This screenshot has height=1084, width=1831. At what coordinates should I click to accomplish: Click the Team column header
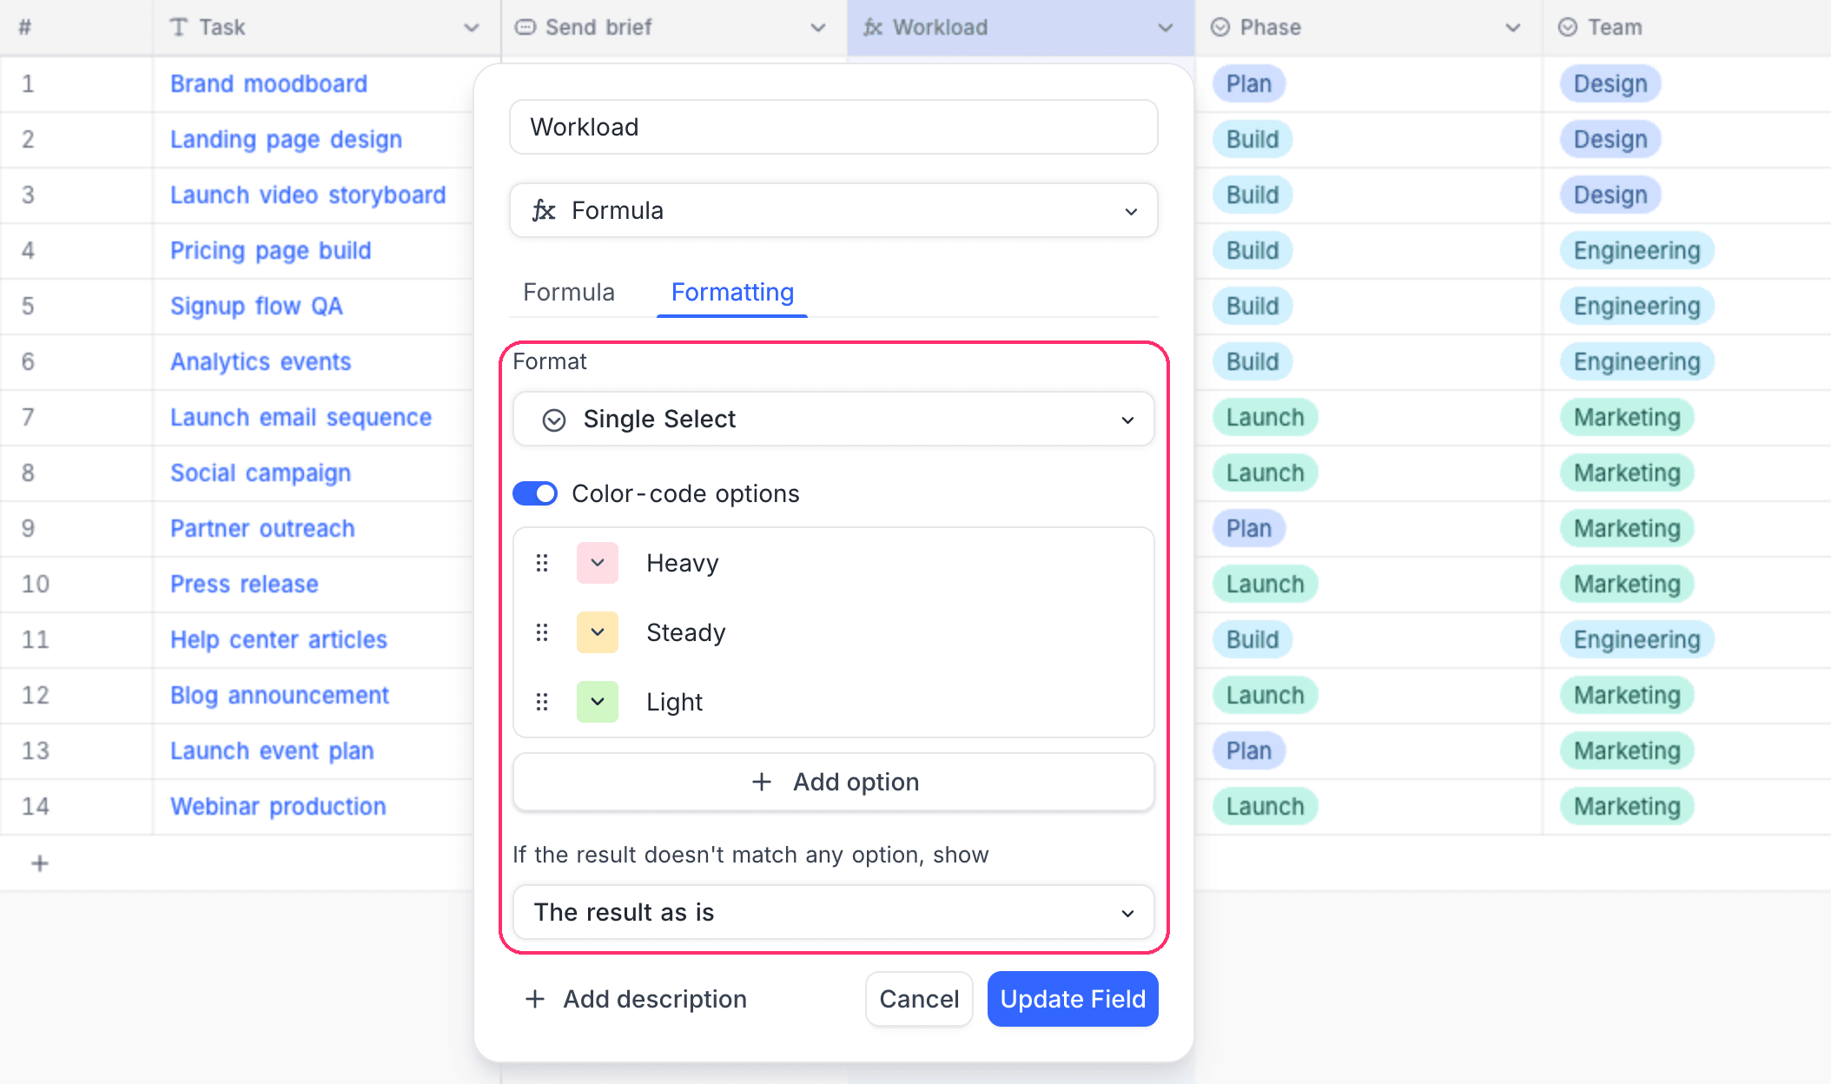pyautogui.click(x=1685, y=28)
